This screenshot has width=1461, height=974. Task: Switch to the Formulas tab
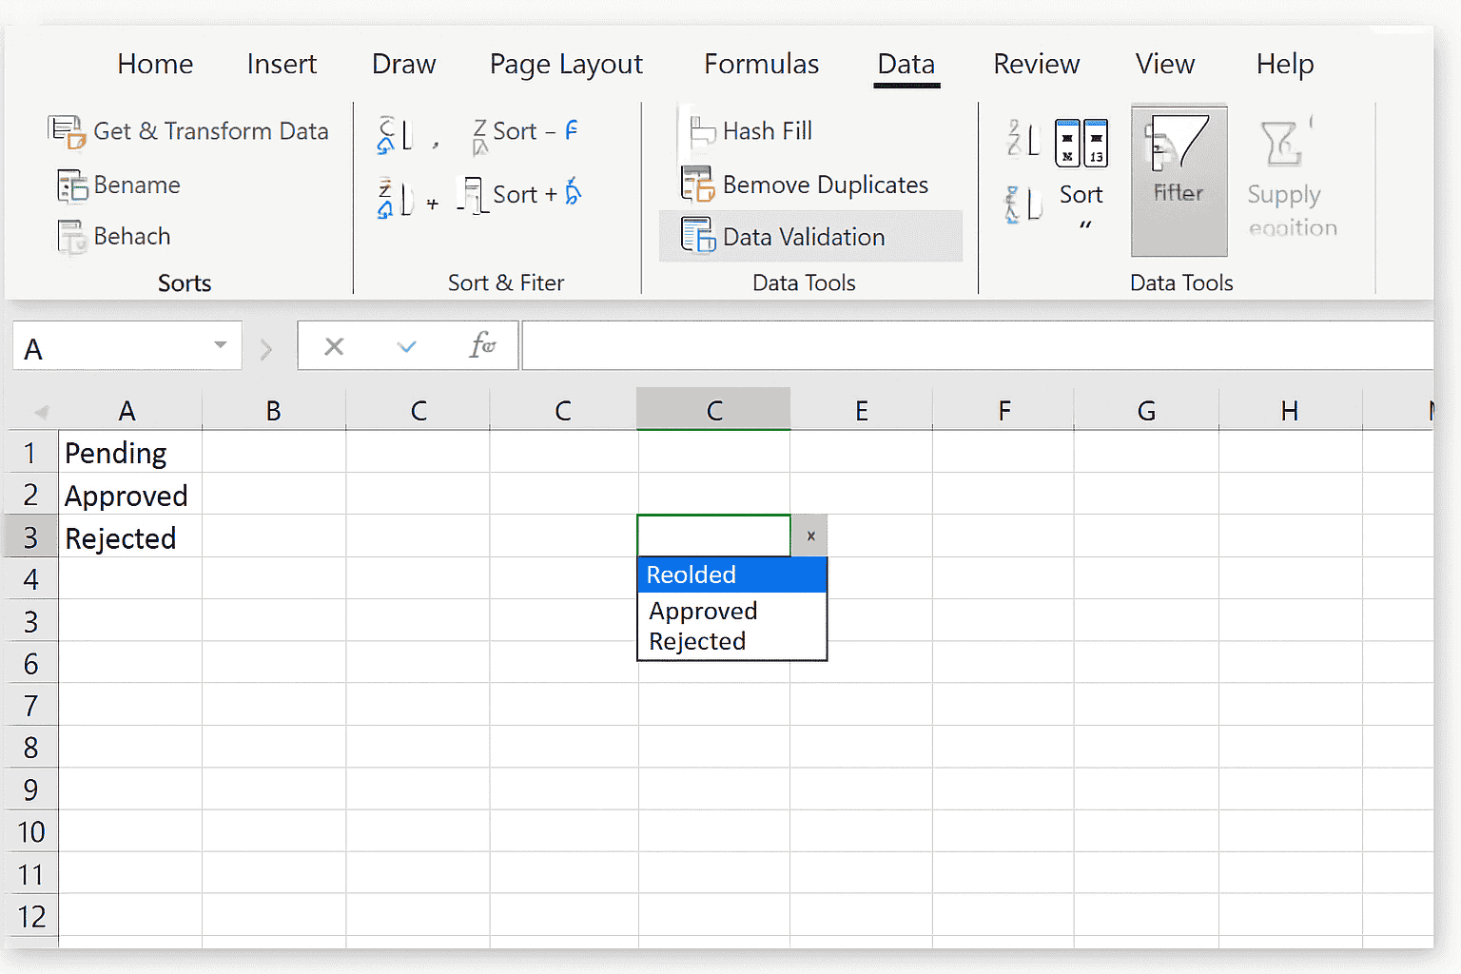[x=761, y=64]
